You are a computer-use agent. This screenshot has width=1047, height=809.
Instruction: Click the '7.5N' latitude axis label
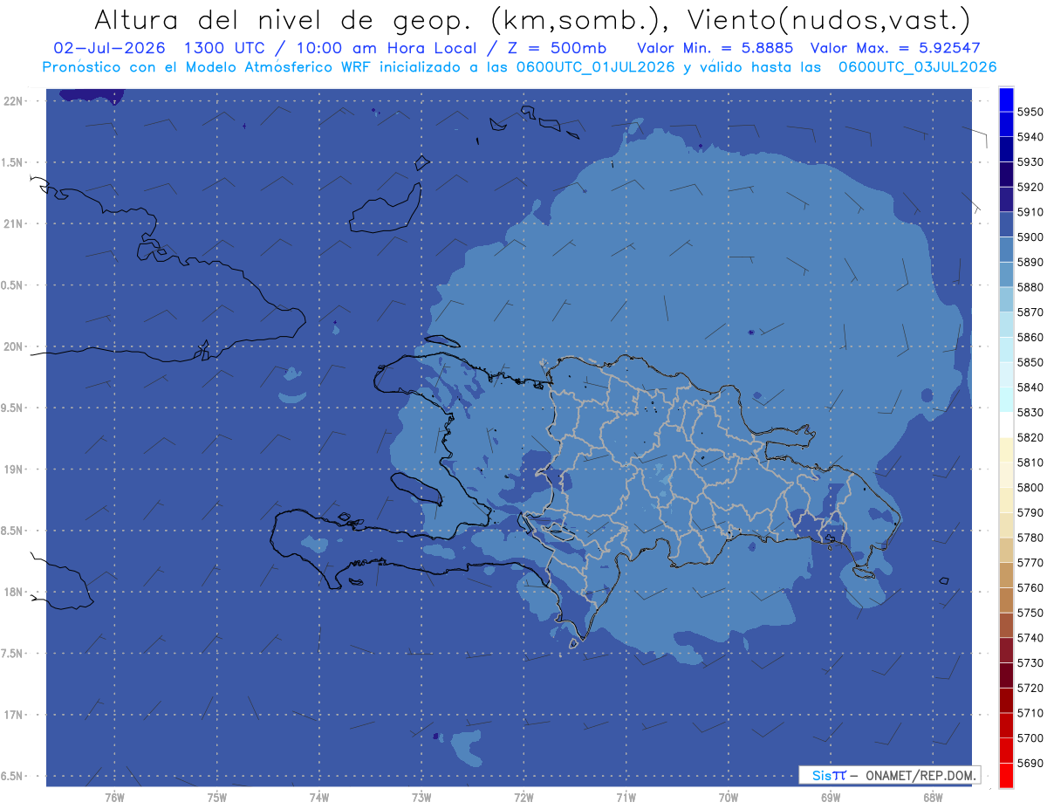12,653
